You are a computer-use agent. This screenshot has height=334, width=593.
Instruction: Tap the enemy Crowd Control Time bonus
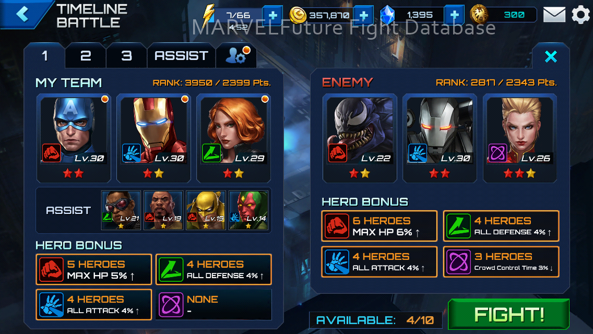[x=501, y=262]
